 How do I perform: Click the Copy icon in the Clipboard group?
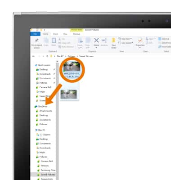click(46, 40)
